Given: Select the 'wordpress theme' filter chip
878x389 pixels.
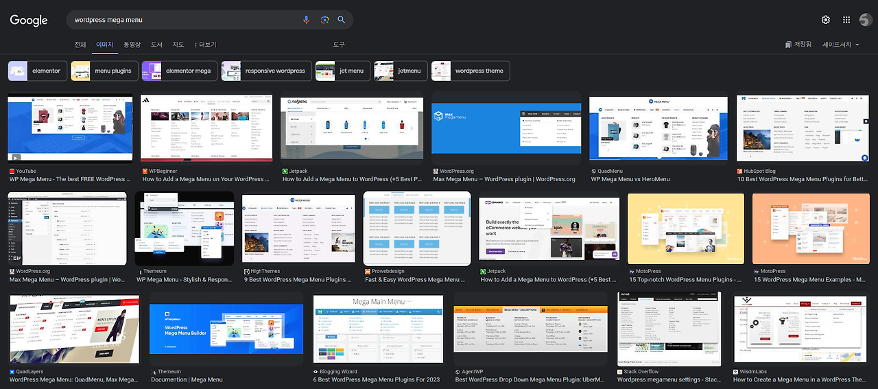Looking at the screenshot, I should tap(471, 71).
